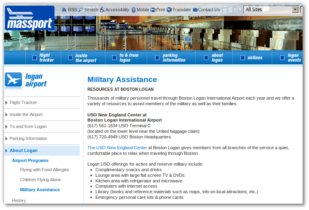Click the Massport logo
Image resolution: width=309 pixels, height=210 pixels.
30,18
